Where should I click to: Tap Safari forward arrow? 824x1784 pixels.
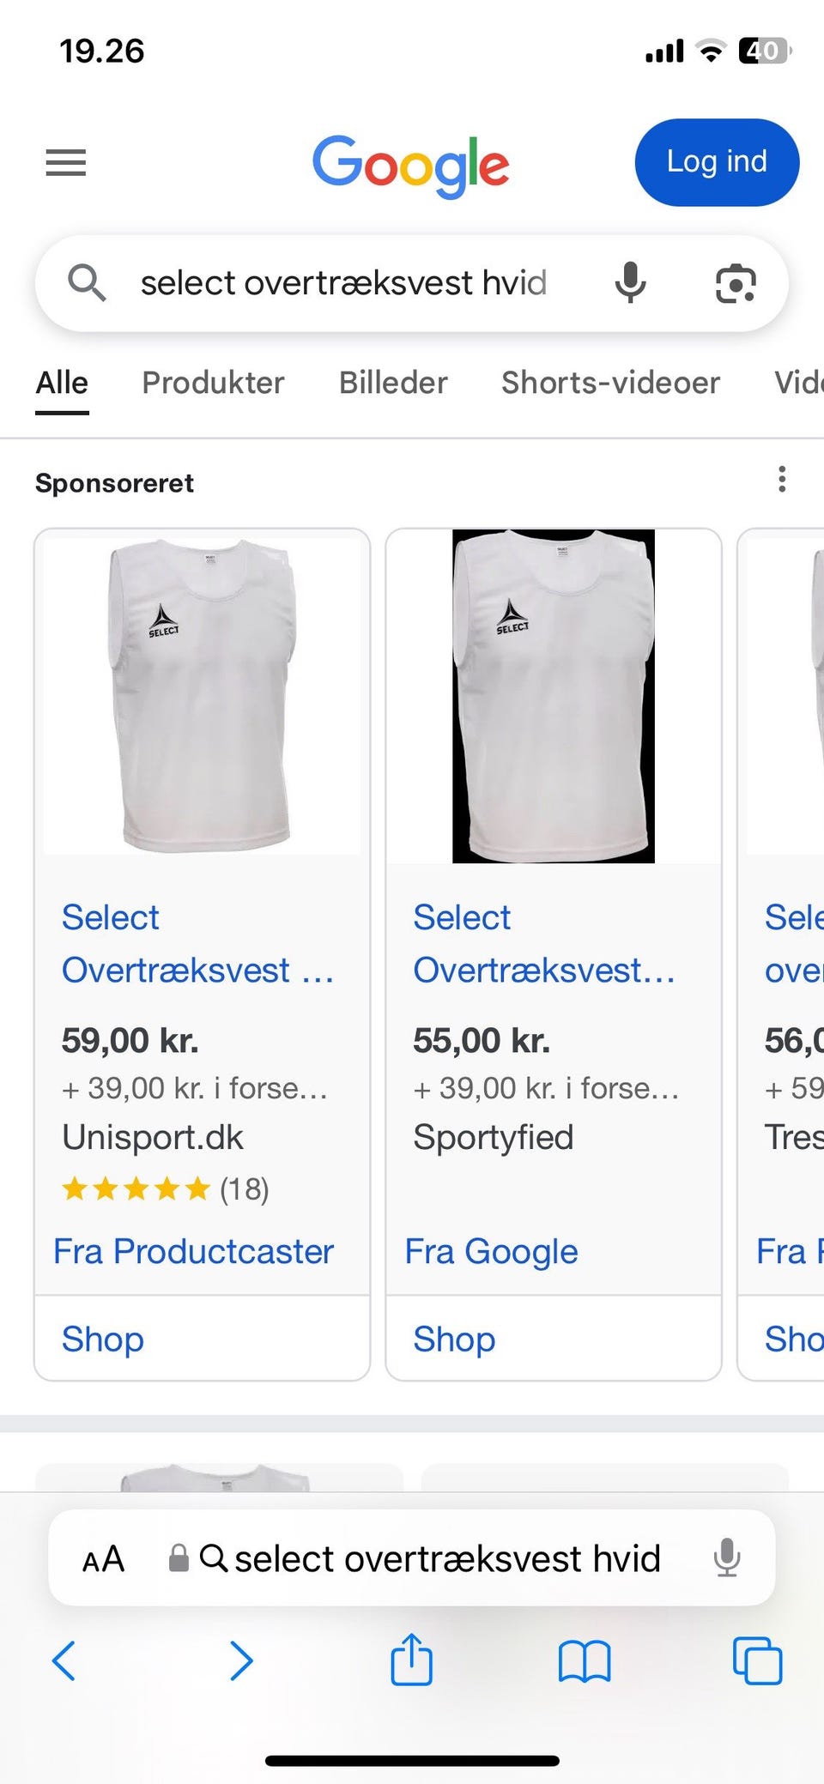click(241, 1660)
